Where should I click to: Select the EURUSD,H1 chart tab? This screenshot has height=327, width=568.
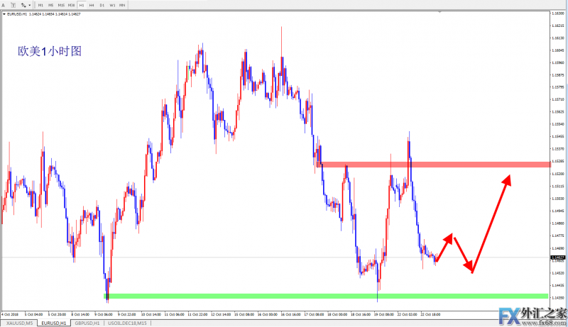pos(54,323)
